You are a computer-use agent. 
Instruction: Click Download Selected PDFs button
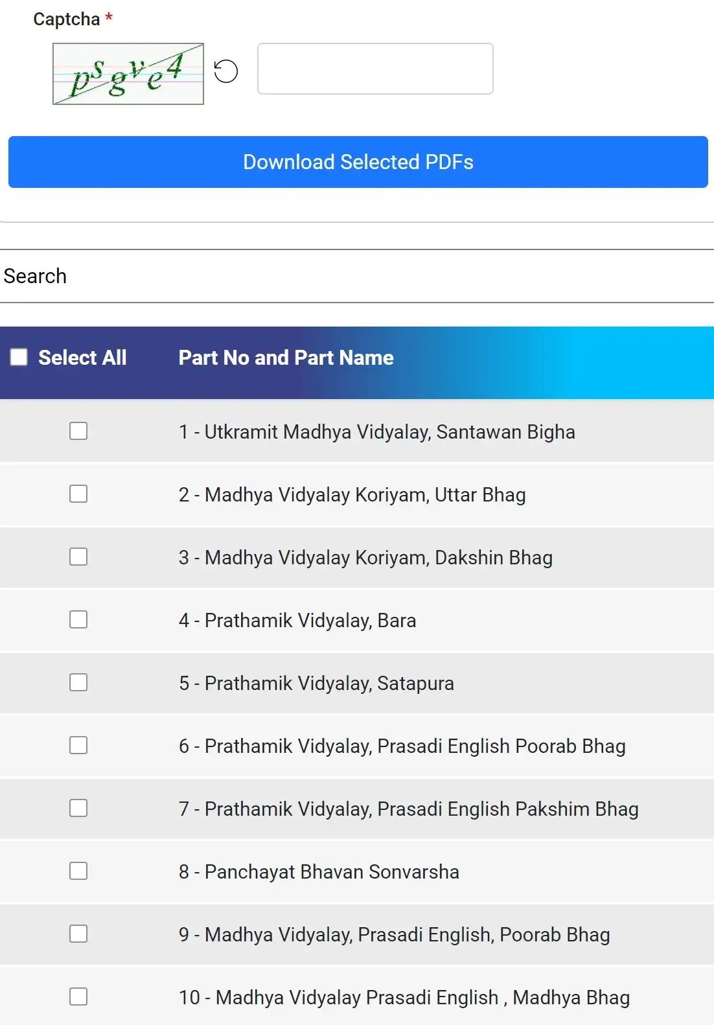point(358,162)
